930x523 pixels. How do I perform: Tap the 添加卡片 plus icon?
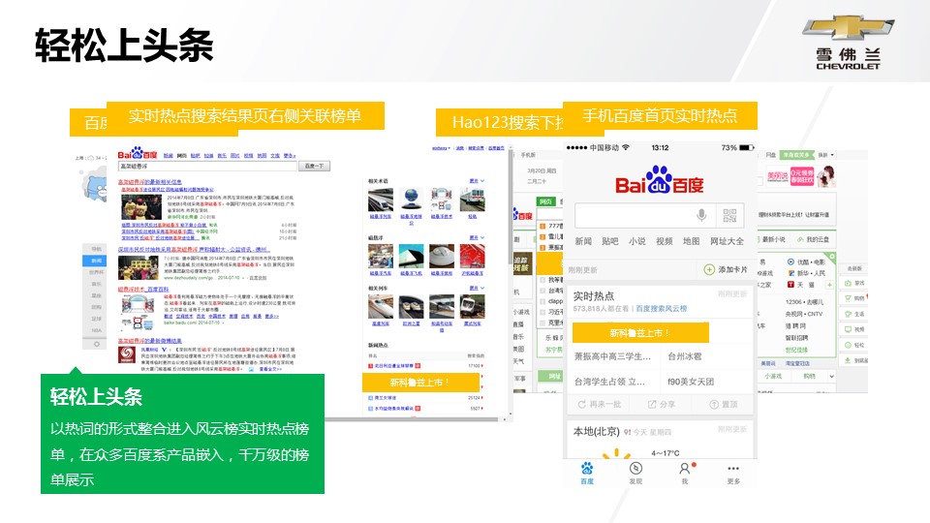pyautogui.click(x=709, y=269)
